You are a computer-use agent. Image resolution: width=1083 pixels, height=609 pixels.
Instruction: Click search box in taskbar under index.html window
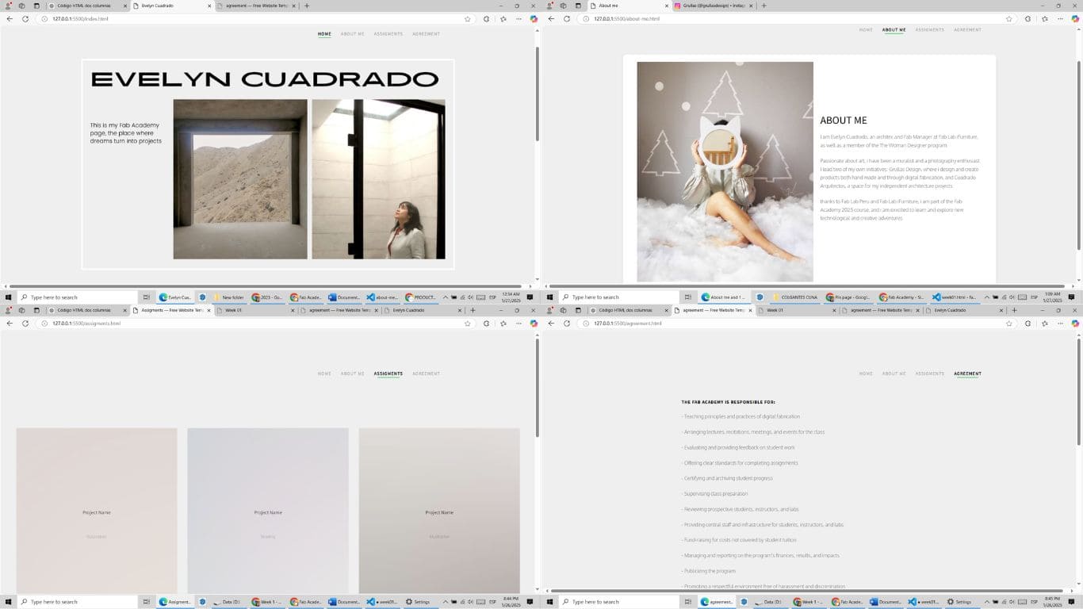[78, 297]
